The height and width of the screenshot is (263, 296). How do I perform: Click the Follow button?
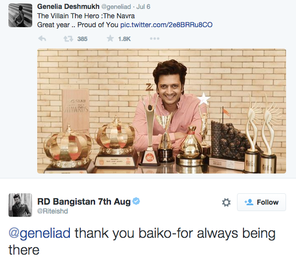261,202
